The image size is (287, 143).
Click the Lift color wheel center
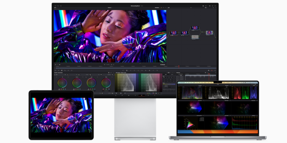click(x=62, y=83)
